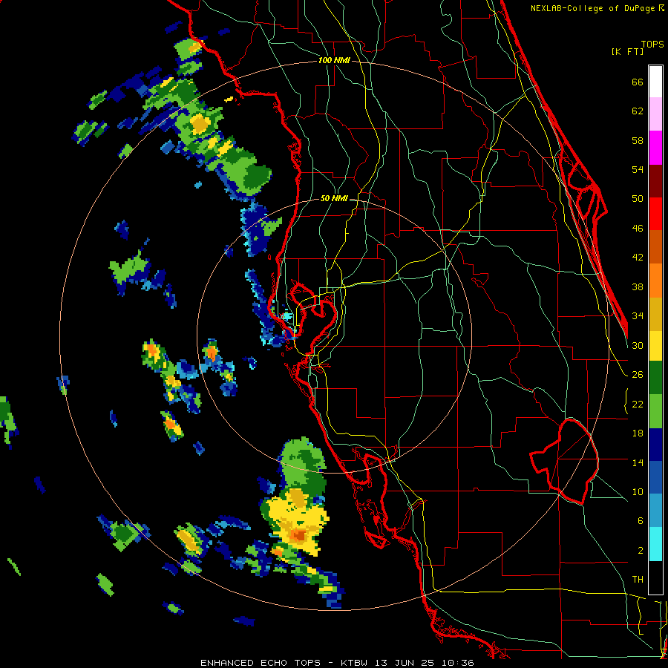Click the navy blue legend swatch
The image size is (668, 668).
click(655, 445)
